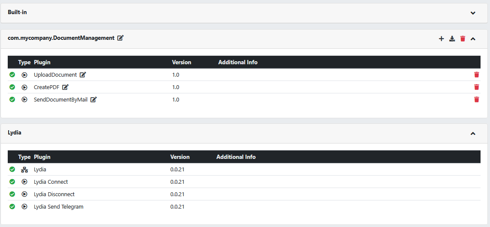
Task: Click version 0.0.21 of Lydia Send Telegram
Action: click(x=177, y=206)
